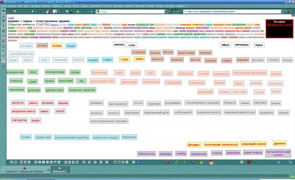The image size is (295, 180).
Task: Select the водка element tile
Action: 93,60
